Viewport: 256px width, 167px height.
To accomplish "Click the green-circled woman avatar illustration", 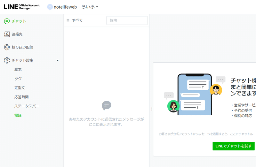I will tap(173, 106).
